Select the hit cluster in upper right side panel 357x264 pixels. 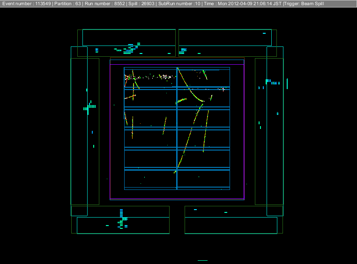(271, 82)
